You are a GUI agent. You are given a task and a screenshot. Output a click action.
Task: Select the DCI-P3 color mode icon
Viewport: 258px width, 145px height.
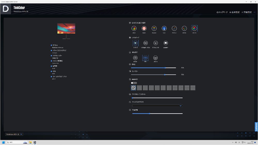(x=194, y=28)
